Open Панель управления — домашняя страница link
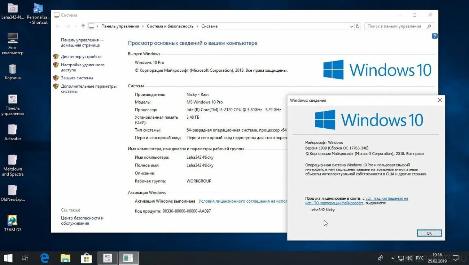Viewport: 469px width, 265px height. (82, 43)
